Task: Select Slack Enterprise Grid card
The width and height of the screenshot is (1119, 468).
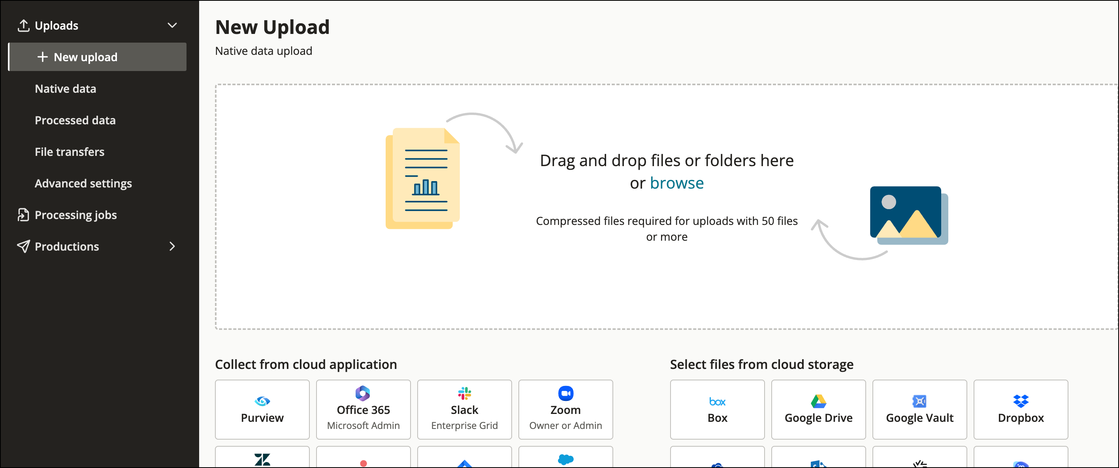Action: click(464, 410)
